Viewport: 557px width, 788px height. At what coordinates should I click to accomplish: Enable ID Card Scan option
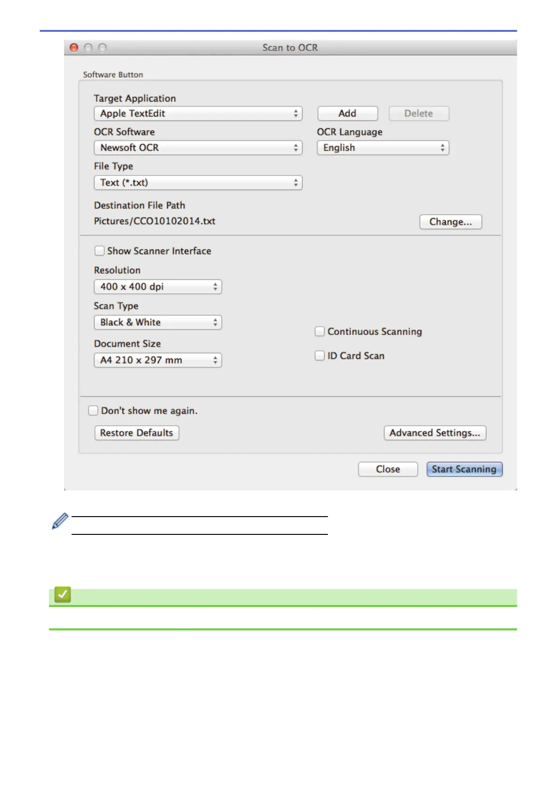(x=320, y=356)
